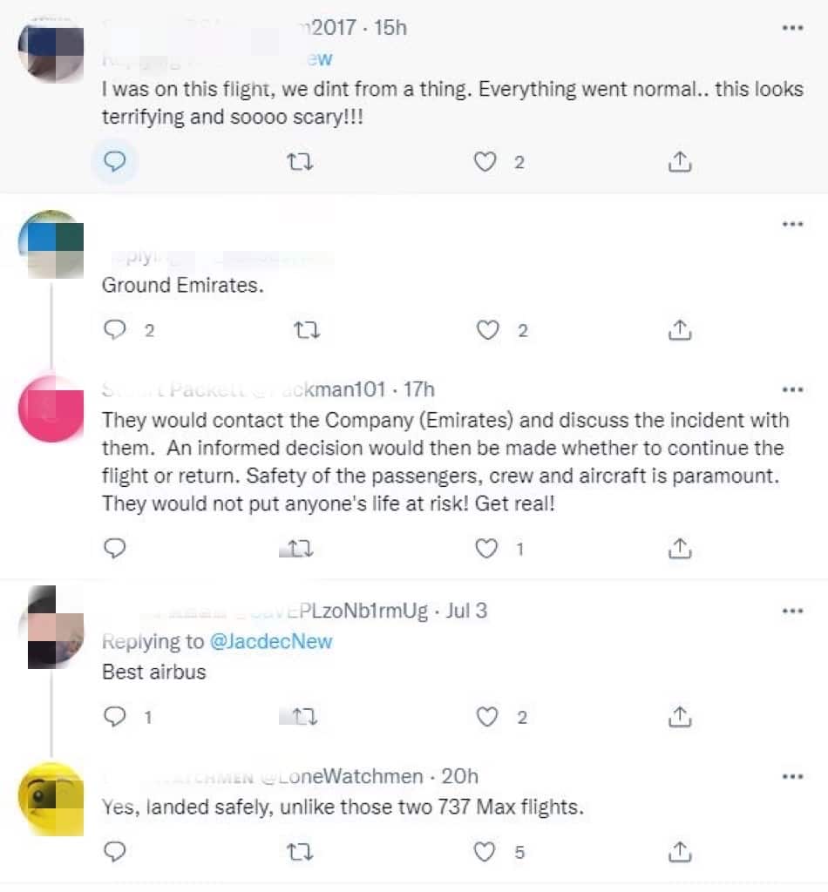The image size is (828, 892).
Task: Reply to the "Best airbus" tweet
Action: 115,716
